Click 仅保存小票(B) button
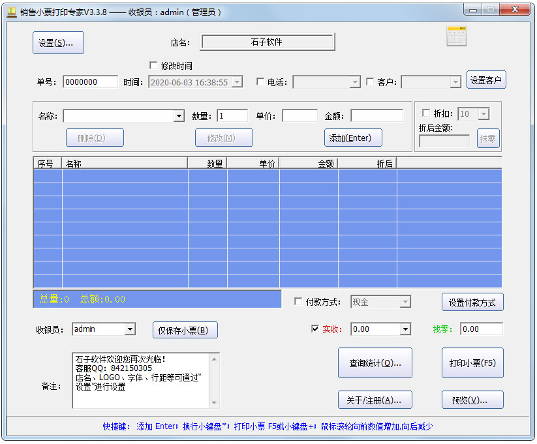Screen dimensions: 537x444 tap(185, 330)
